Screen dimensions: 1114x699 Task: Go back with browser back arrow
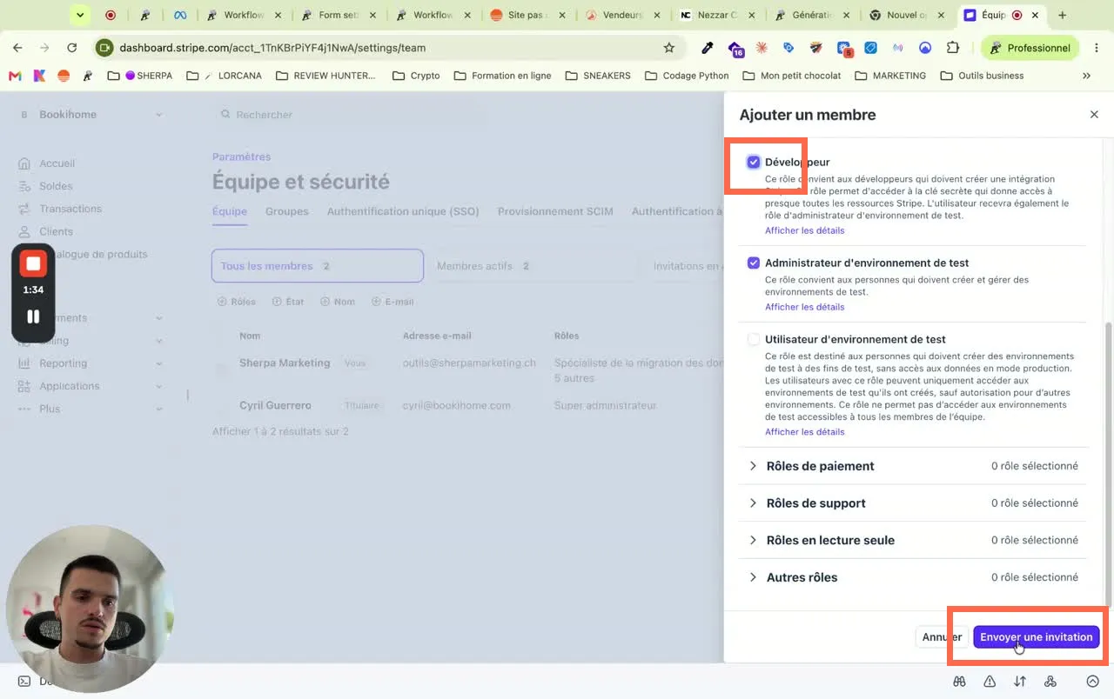pyautogui.click(x=17, y=48)
